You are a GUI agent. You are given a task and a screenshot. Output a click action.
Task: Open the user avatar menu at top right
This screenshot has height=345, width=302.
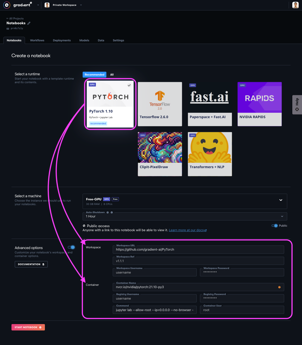coord(295,5)
